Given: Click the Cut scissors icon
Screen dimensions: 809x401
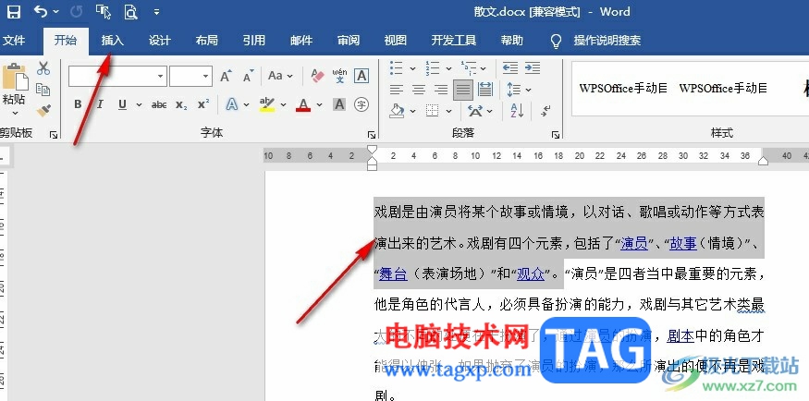Looking at the screenshot, I should point(43,68).
